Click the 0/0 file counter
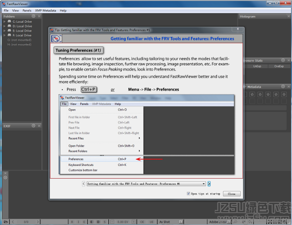Viewport: 292px width, 225px height. pos(26,222)
